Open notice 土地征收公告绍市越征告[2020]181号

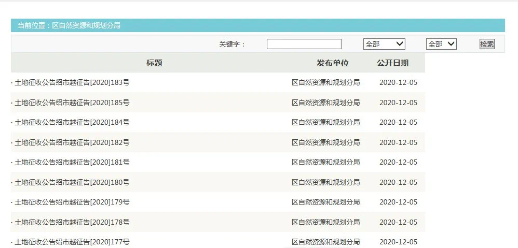coord(72,162)
